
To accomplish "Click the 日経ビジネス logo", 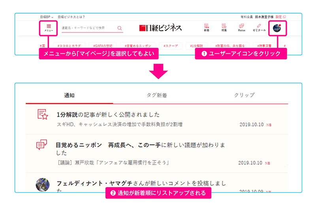I will (161, 28).
